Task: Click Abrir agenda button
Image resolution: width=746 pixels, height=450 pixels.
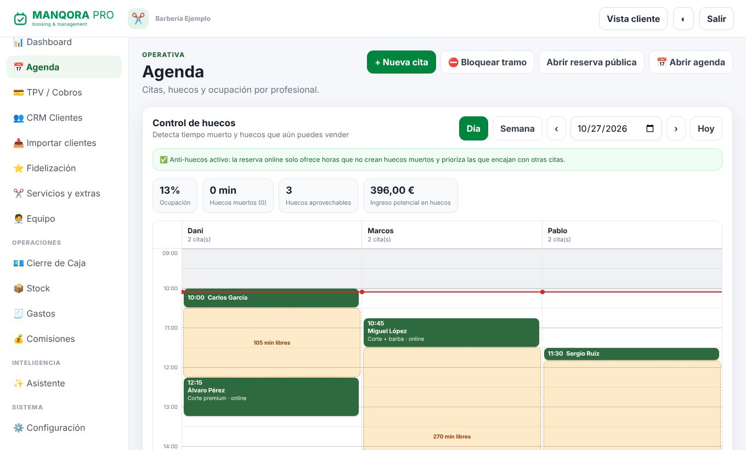Action: (691, 62)
